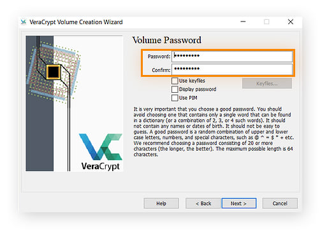Viewport: 320px width, 230px height.
Task: Focus the Password input field
Action: 232,56
